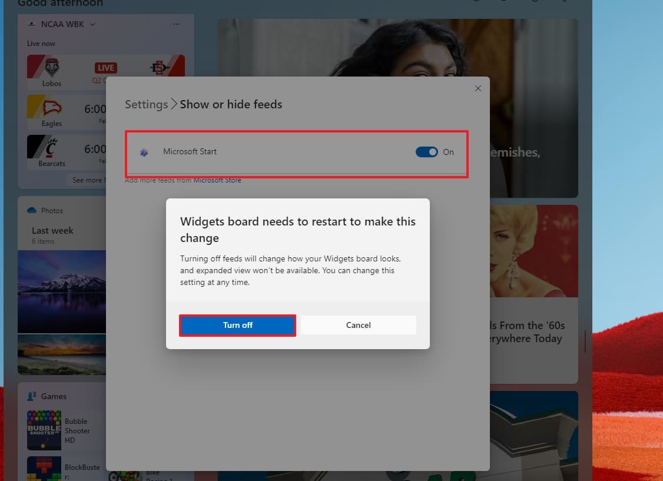Open the BlockBuster game icon
The height and width of the screenshot is (481, 663).
pyautogui.click(x=44, y=468)
